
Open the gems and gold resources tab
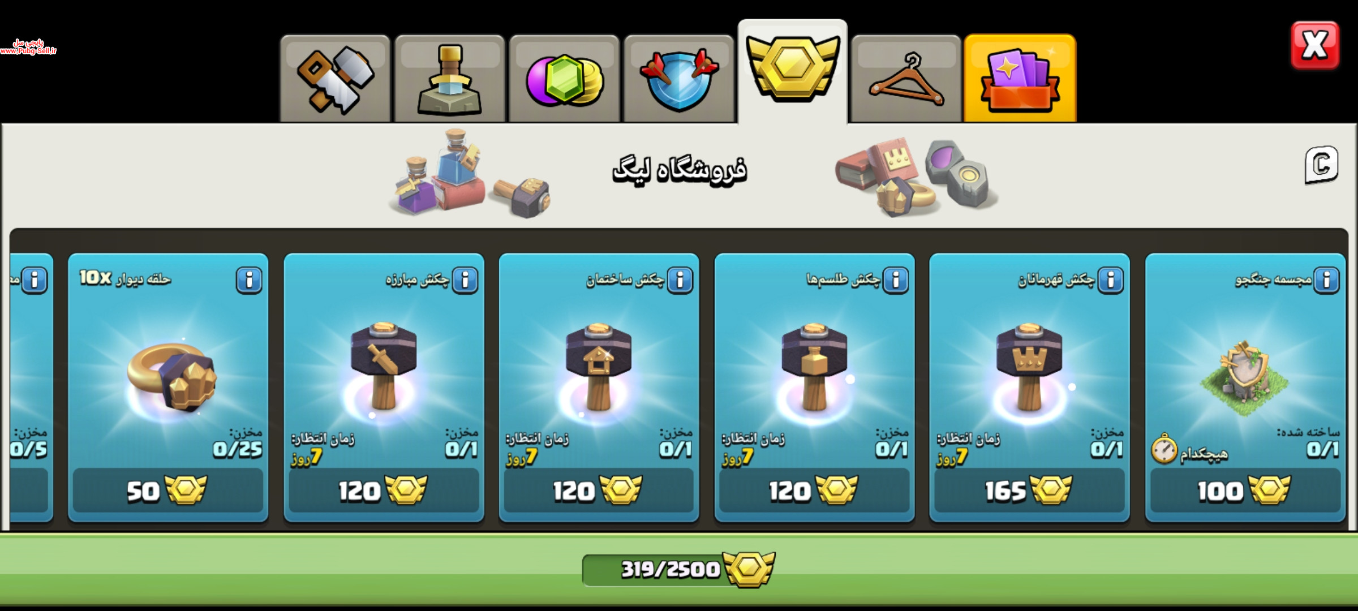[565, 79]
